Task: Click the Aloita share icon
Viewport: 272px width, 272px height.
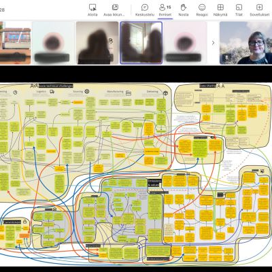Action: coord(92,7)
